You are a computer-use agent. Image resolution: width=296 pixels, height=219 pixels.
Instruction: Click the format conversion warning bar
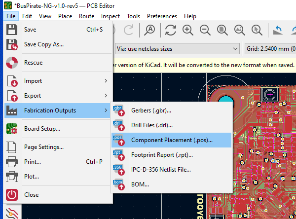[204, 65]
